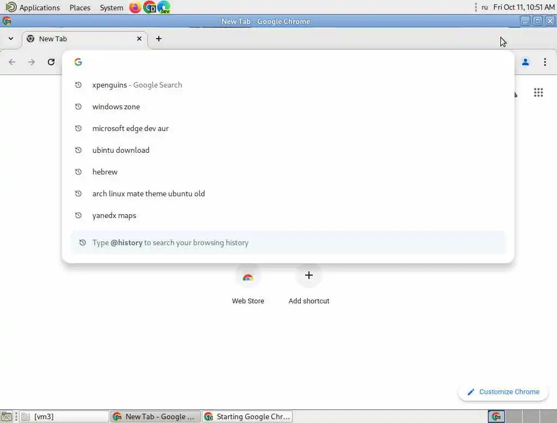The width and height of the screenshot is (557, 423).
Task: Choose the yanedx maps suggestion
Action: point(288,215)
